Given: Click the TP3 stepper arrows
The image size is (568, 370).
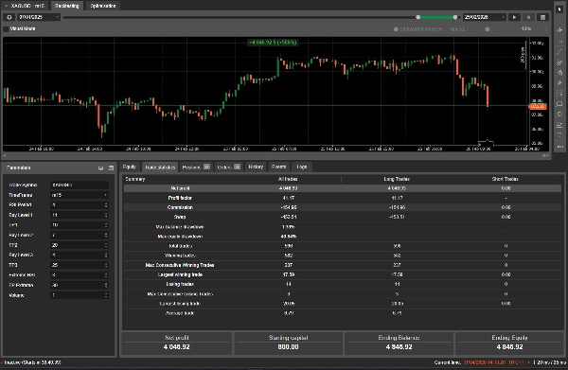Looking at the screenshot, I should (106, 265).
